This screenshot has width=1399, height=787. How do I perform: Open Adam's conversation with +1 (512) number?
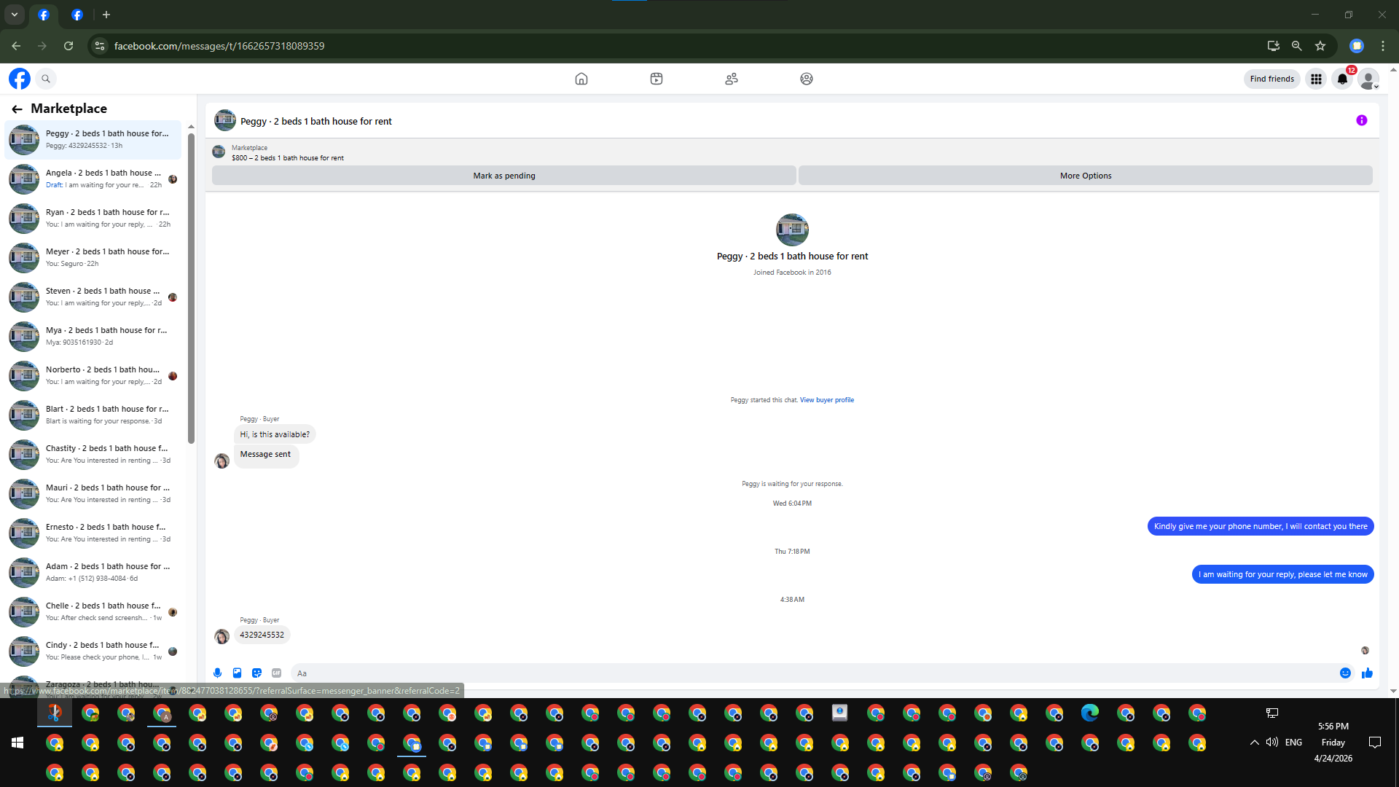(x=94, y=572)
